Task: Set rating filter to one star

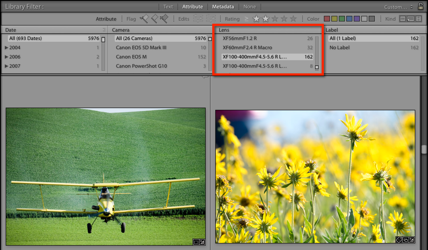Action: click(x=256, y=18)
